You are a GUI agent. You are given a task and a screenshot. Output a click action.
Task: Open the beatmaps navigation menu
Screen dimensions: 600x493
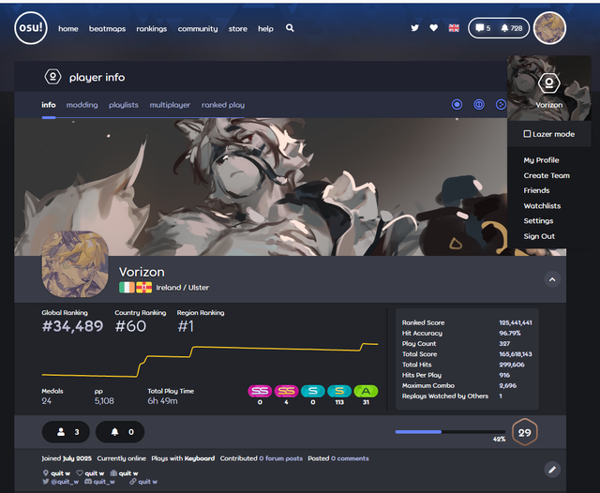[x=107, y=29]
